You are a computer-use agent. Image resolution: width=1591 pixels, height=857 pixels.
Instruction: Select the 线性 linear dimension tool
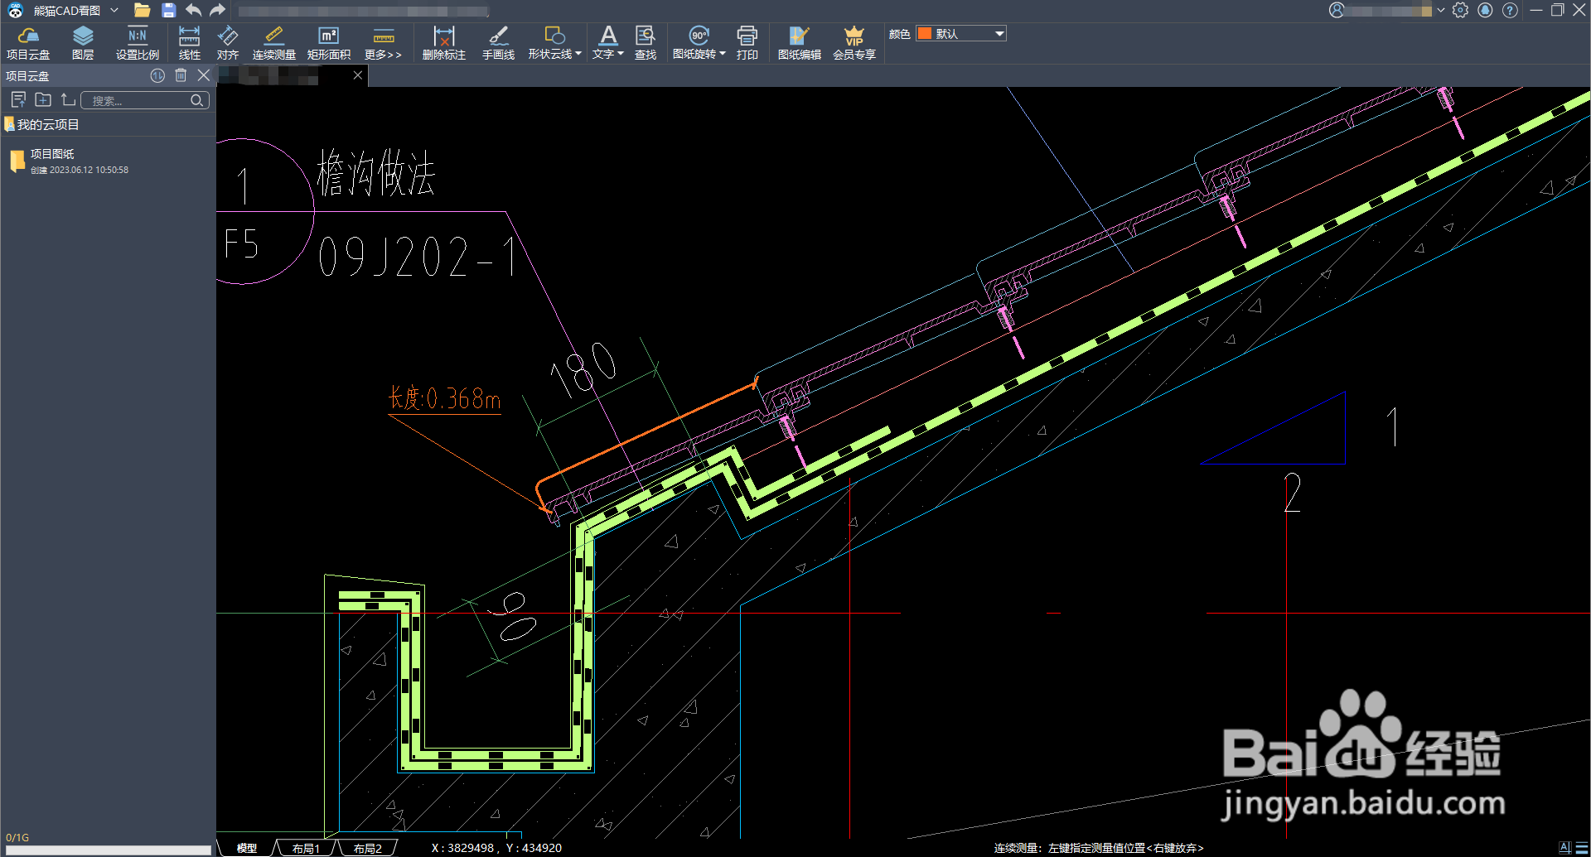tap(190, 43)
